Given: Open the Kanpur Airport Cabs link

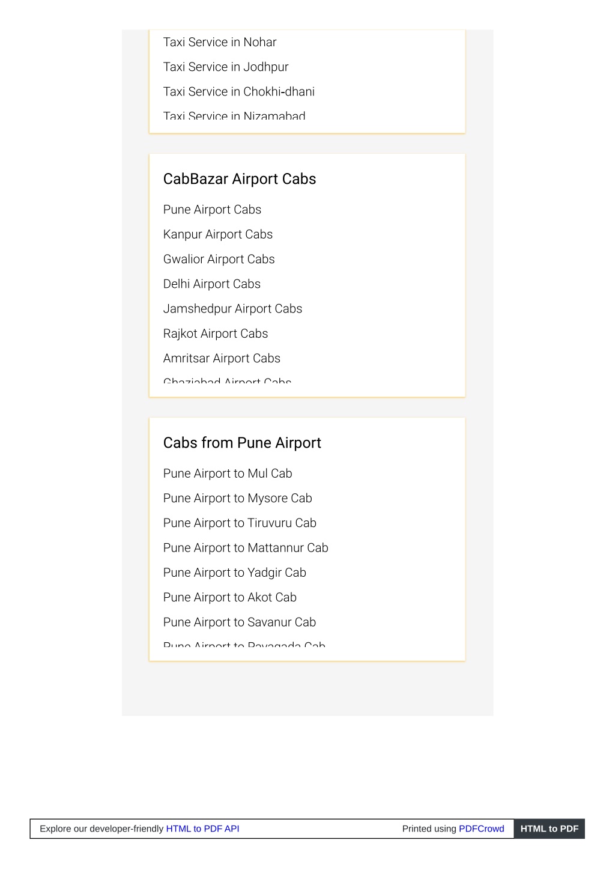Looking at the screenshot, I should pos(218,234).
